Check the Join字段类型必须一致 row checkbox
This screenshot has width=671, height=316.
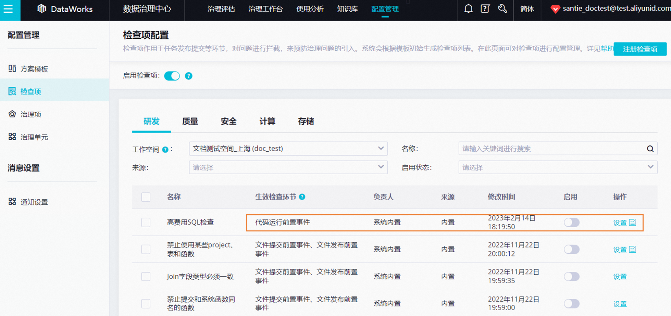tap(146, 276)
